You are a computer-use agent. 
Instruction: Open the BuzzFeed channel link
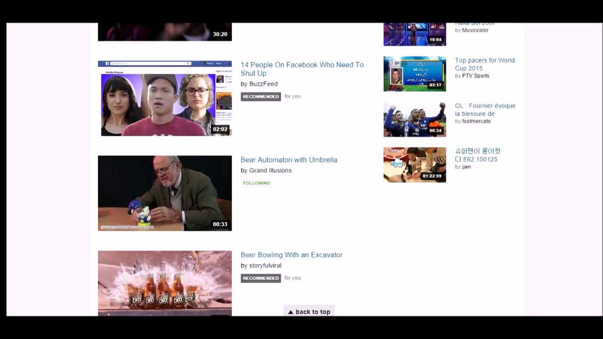pos(263,84)
